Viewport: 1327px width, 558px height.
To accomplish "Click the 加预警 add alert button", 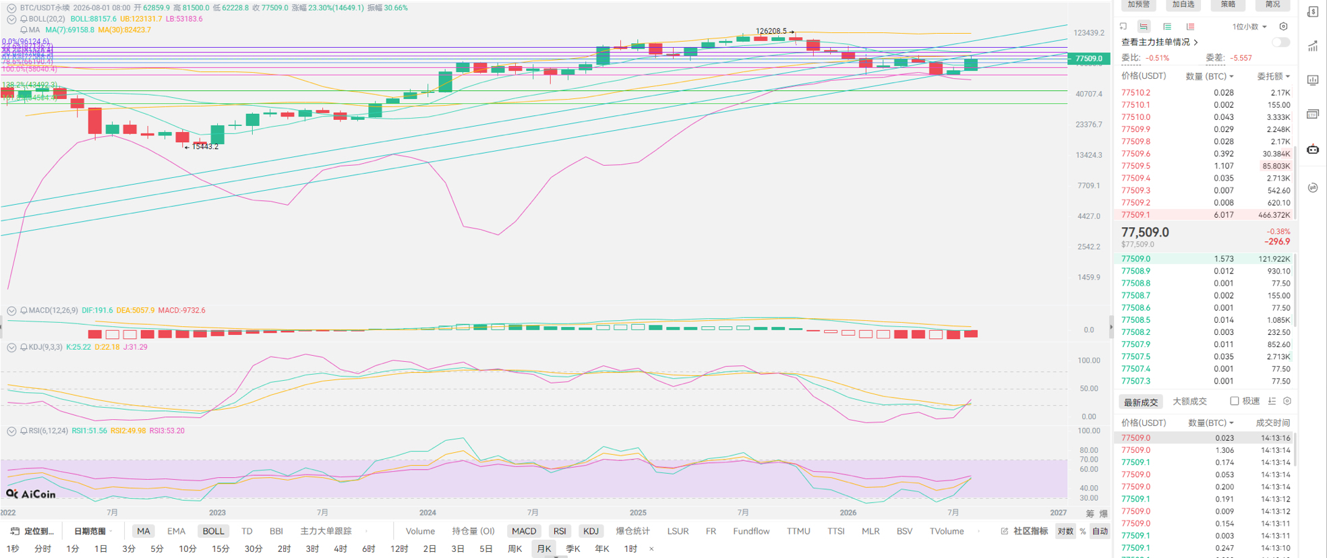I will coord(1139,4).
